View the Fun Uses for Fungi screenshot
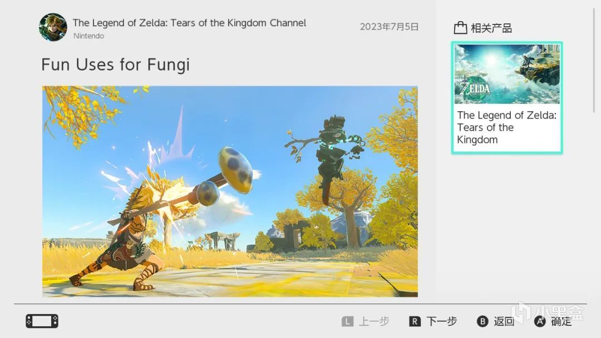Screen dimensions: 601x338 (x=230, y=191)
